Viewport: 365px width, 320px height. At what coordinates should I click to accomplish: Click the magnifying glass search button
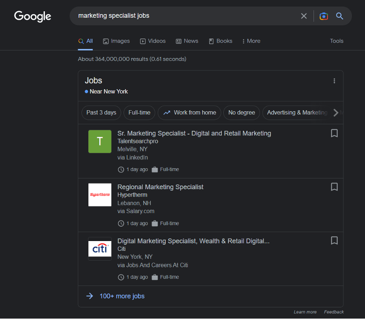click(339, 16)
